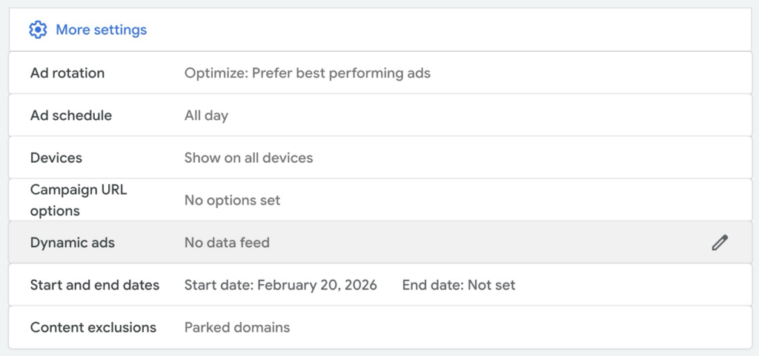Click the 'No options set' value
This screenshot has width=759, height=356.
(x=232, y=201)
